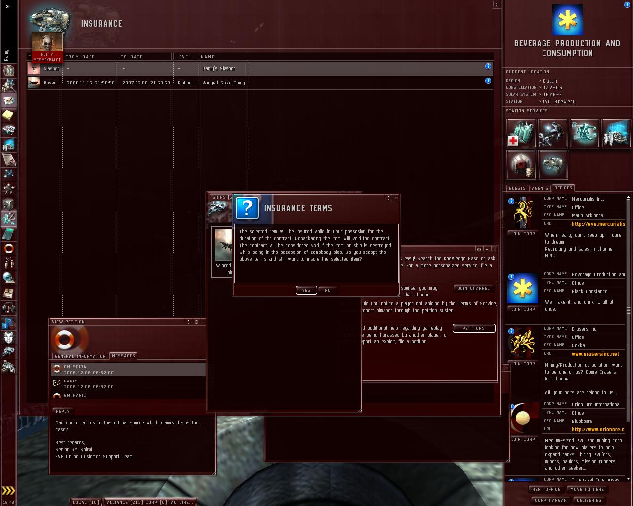Open the grey cube assets icon
Image resolution: width=633 pixels, height=506 pixels.
(x=8, y=204)
